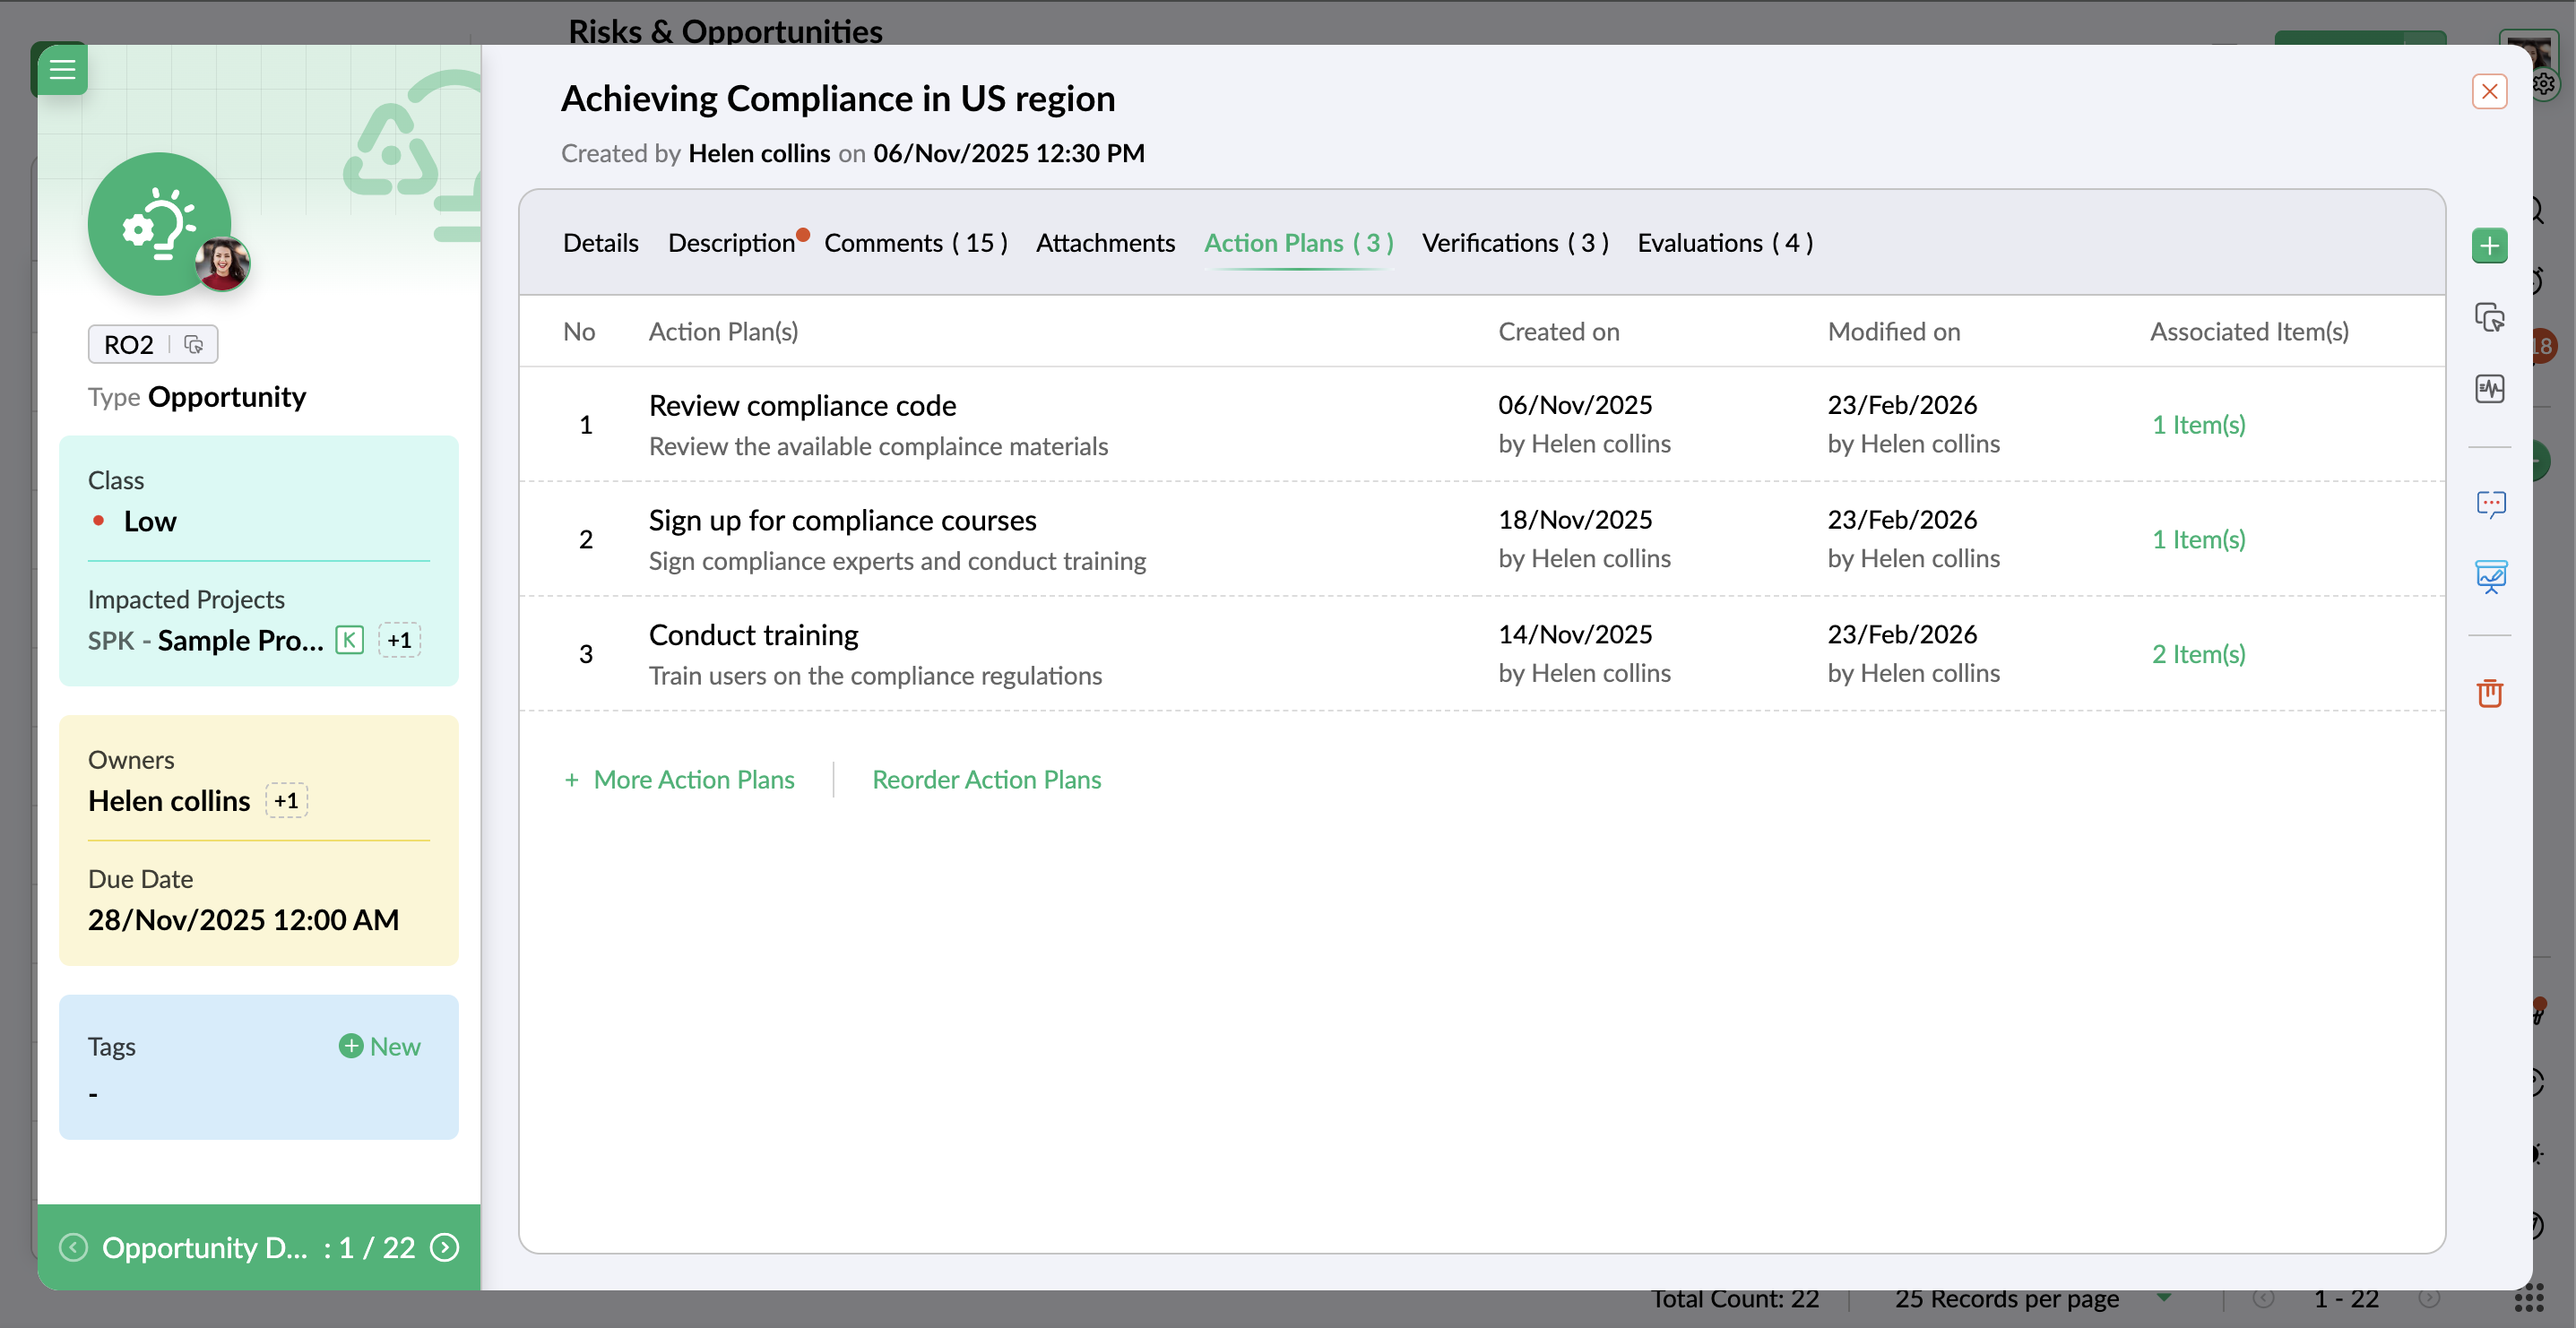The image size is (2576, 1328).
Task: Click the copy icon below green plus
Action: [2489, 318]
